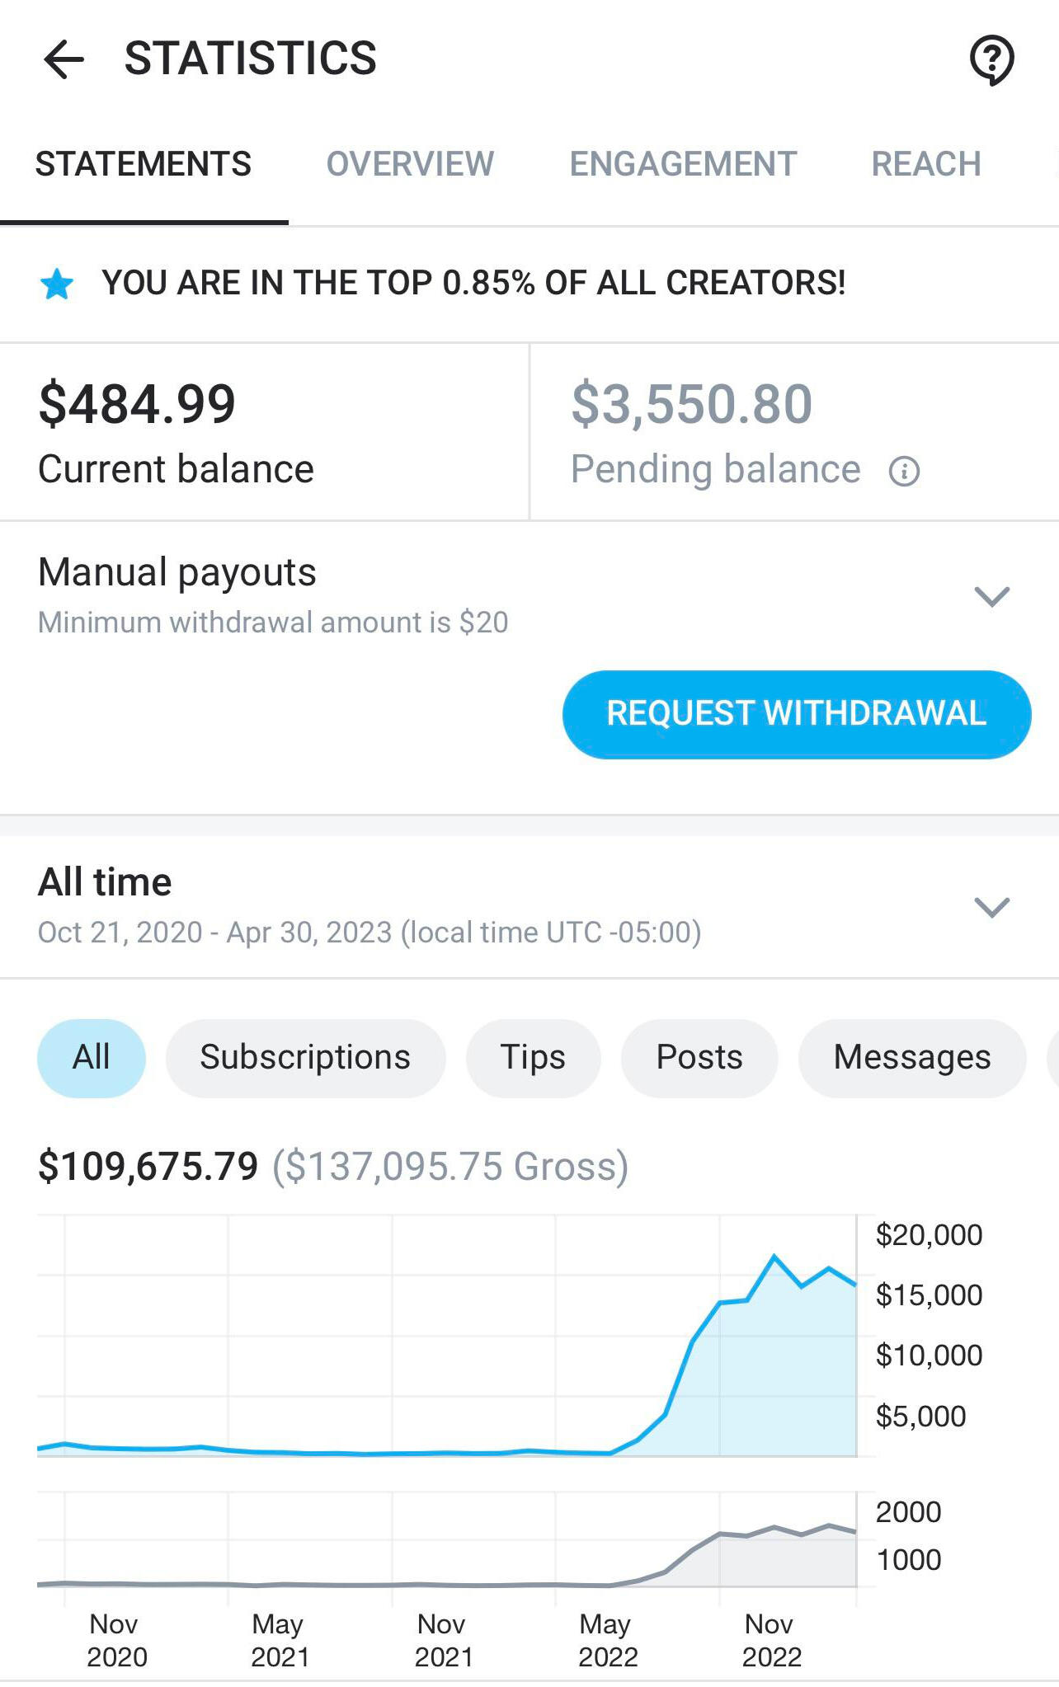
Task: Tap the blue star icon
Action: coord(57,284)
